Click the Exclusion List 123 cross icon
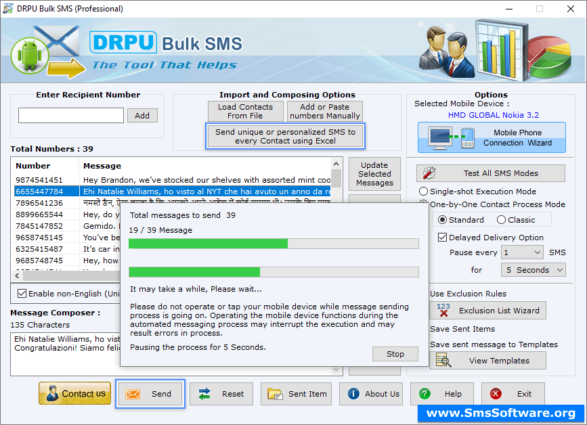Image resolution: width=587 pixels, height=425 pixels. point(443,310)
